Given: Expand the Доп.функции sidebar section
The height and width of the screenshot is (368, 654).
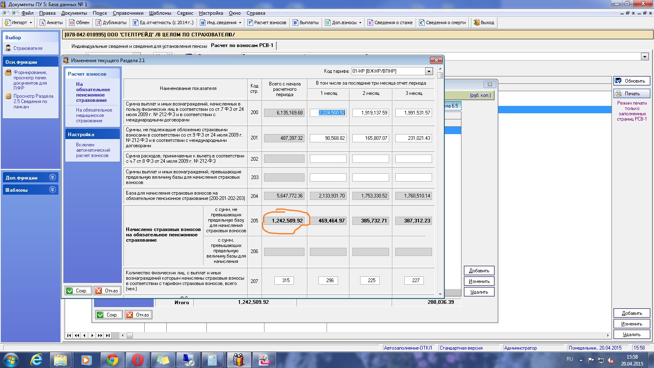Looking at the screenshot, I should pyautogui.click(x=52, y=177).
